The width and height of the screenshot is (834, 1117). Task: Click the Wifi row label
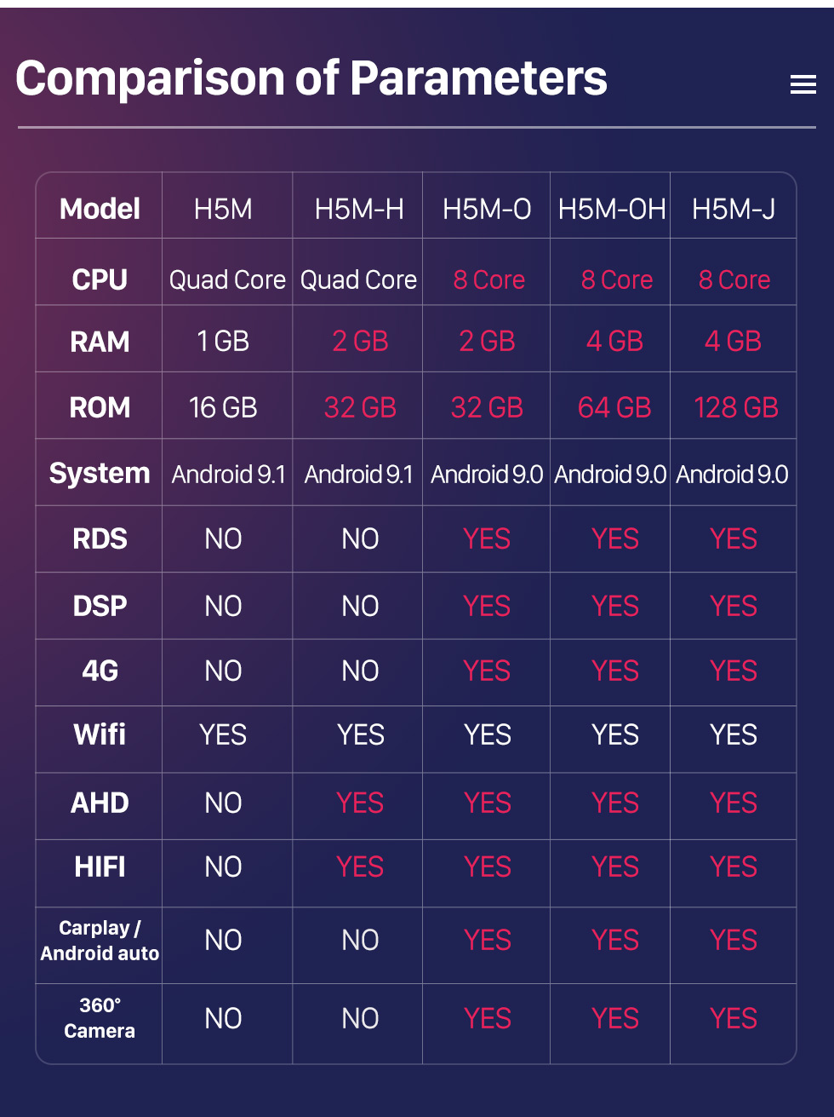coord(100,734)
